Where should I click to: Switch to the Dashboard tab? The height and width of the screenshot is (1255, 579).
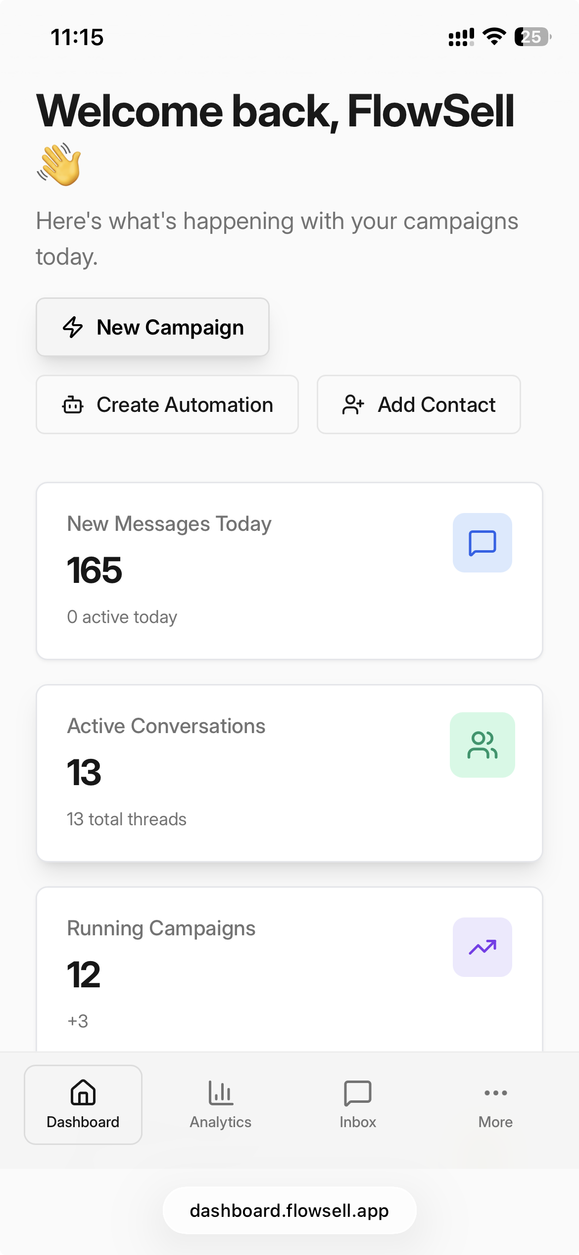(x=83, y=1104)
